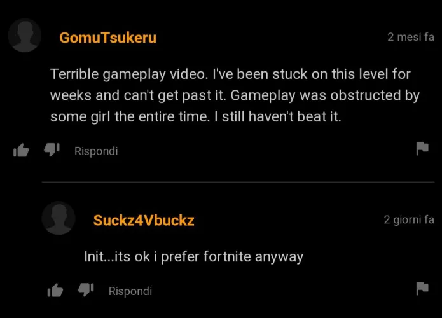Image resolution: width=442 pixels, height=318 pixels.
Task: Flag GomuTsukeru's comment as inappropriate
Action: [422, 149]
